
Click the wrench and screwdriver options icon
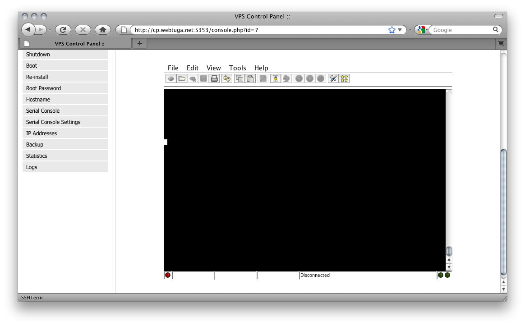click(x=333, y=79)
